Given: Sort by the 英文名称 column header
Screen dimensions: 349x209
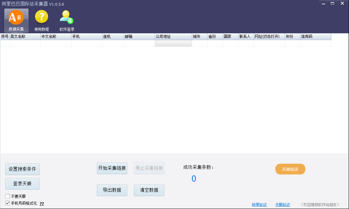Looking at the screenshot, I should 25,37.
